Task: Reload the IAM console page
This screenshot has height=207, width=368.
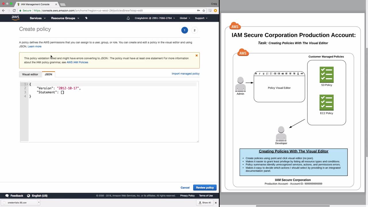Action: (x=14, y=11)
